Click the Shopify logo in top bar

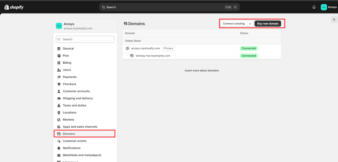[x=14, y=7]
